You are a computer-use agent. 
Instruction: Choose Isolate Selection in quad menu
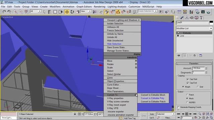click(x=115, y=24)
